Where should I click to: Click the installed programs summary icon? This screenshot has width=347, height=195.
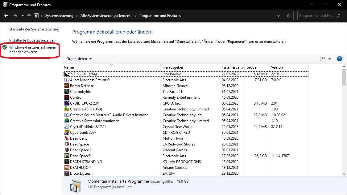[76, 185]
